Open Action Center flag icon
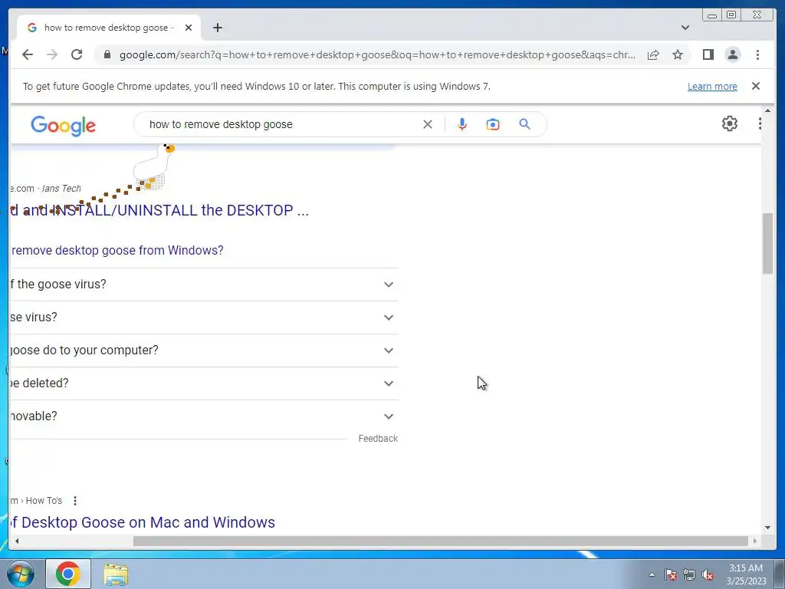This screenshot has width=785, height=589. pyautogui.click(x=671, y=574)
